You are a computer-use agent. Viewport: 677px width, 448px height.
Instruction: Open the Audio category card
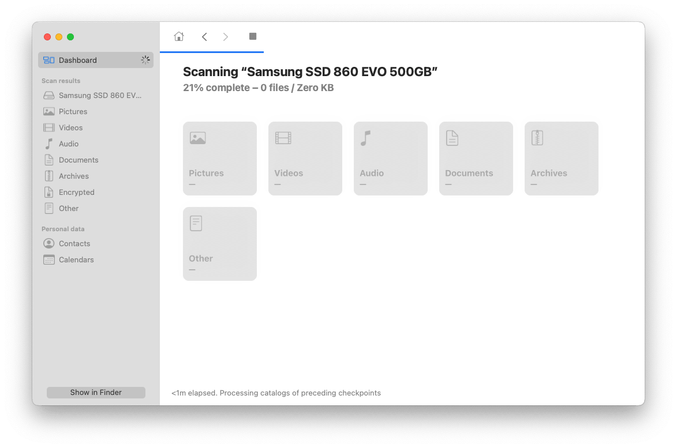391,158
